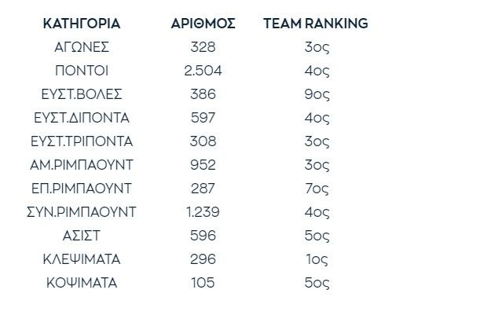
Task: Click the 1.239 total rebounds value
Action: click(x=203, y=212)
